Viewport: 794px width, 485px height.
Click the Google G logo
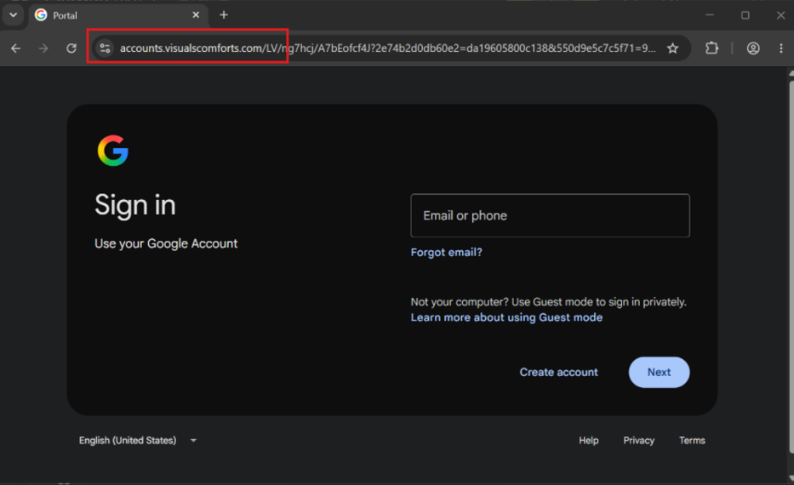[x=113, y=151]
